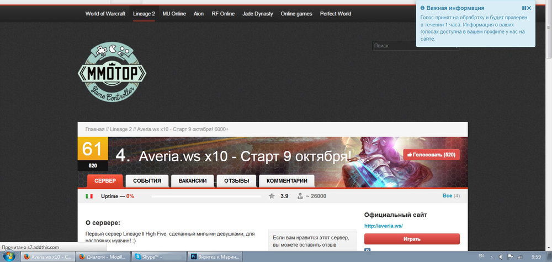552x262 pixels.
Task: Switch to Skype in the taskbar
Action: point(157,256)
